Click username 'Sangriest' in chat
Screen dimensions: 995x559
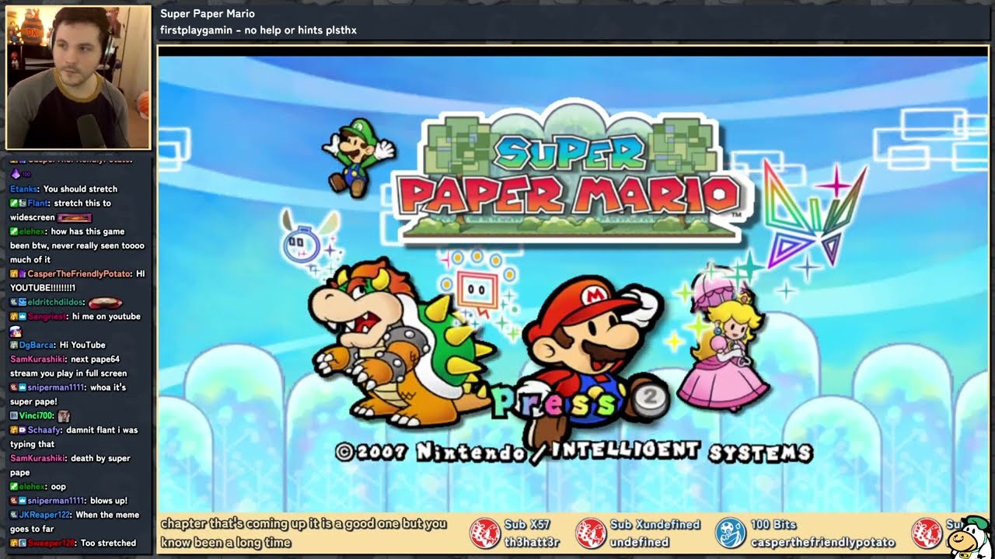pyautogui.click(x=46, y=316)
